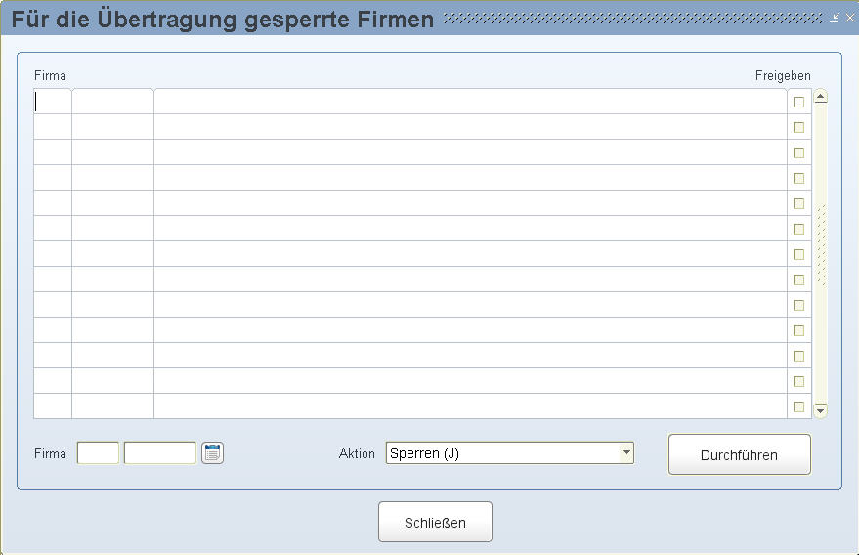859x555 pixels.
Task: Focus the wider Firma field beside the lookup icon
Action: (159, 453)
